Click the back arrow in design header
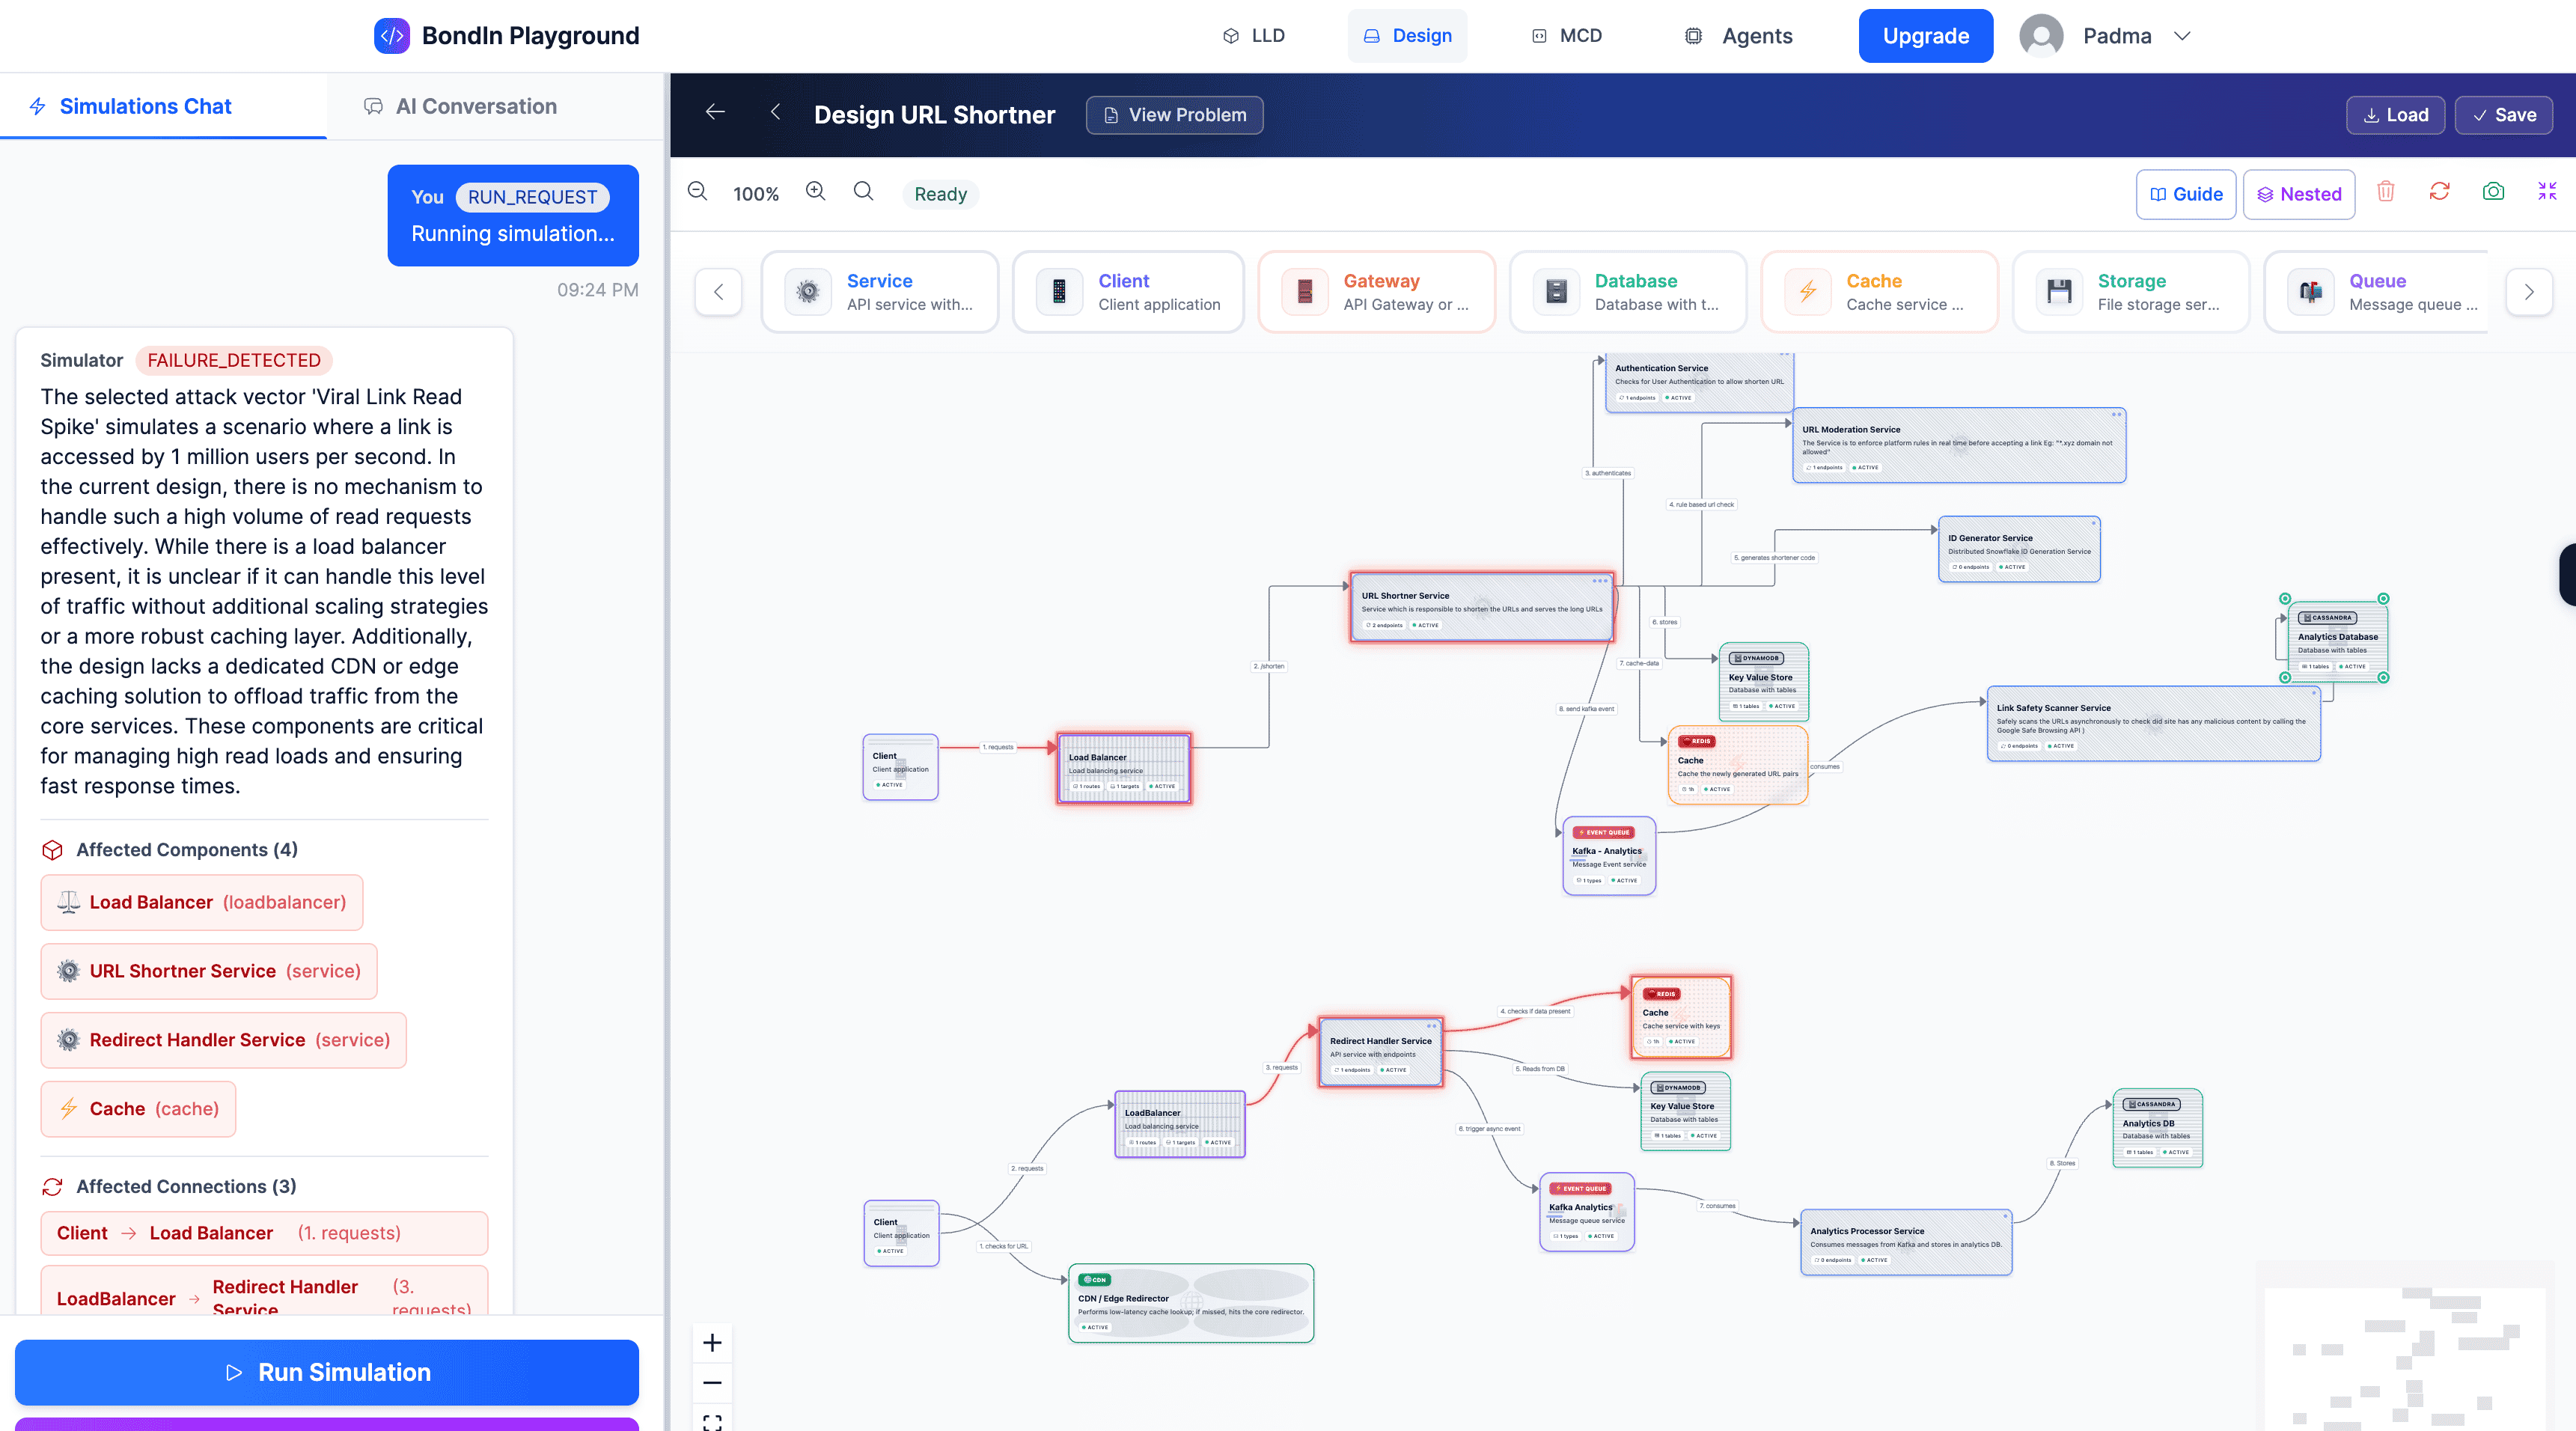Image resolution: width=2576 pixels, height=1431 pixels. pyautogui.click(x=715, y=113)
